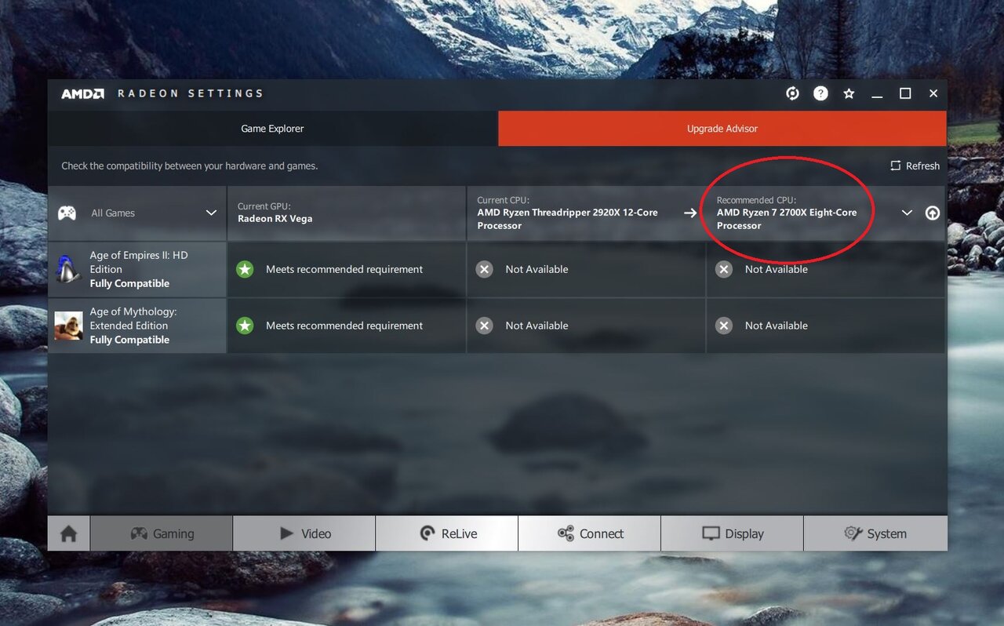Click Recommended CPU X icon in Age of Mythology row
This screenshot has width=1004, height=626.
click(x=724, y=326)
